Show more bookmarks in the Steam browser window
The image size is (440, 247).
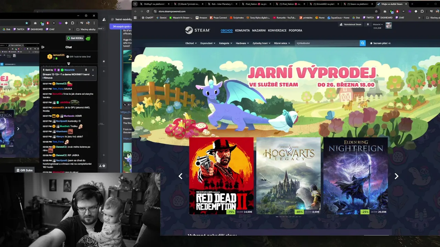pyautogui.click(x=419, y=17)
